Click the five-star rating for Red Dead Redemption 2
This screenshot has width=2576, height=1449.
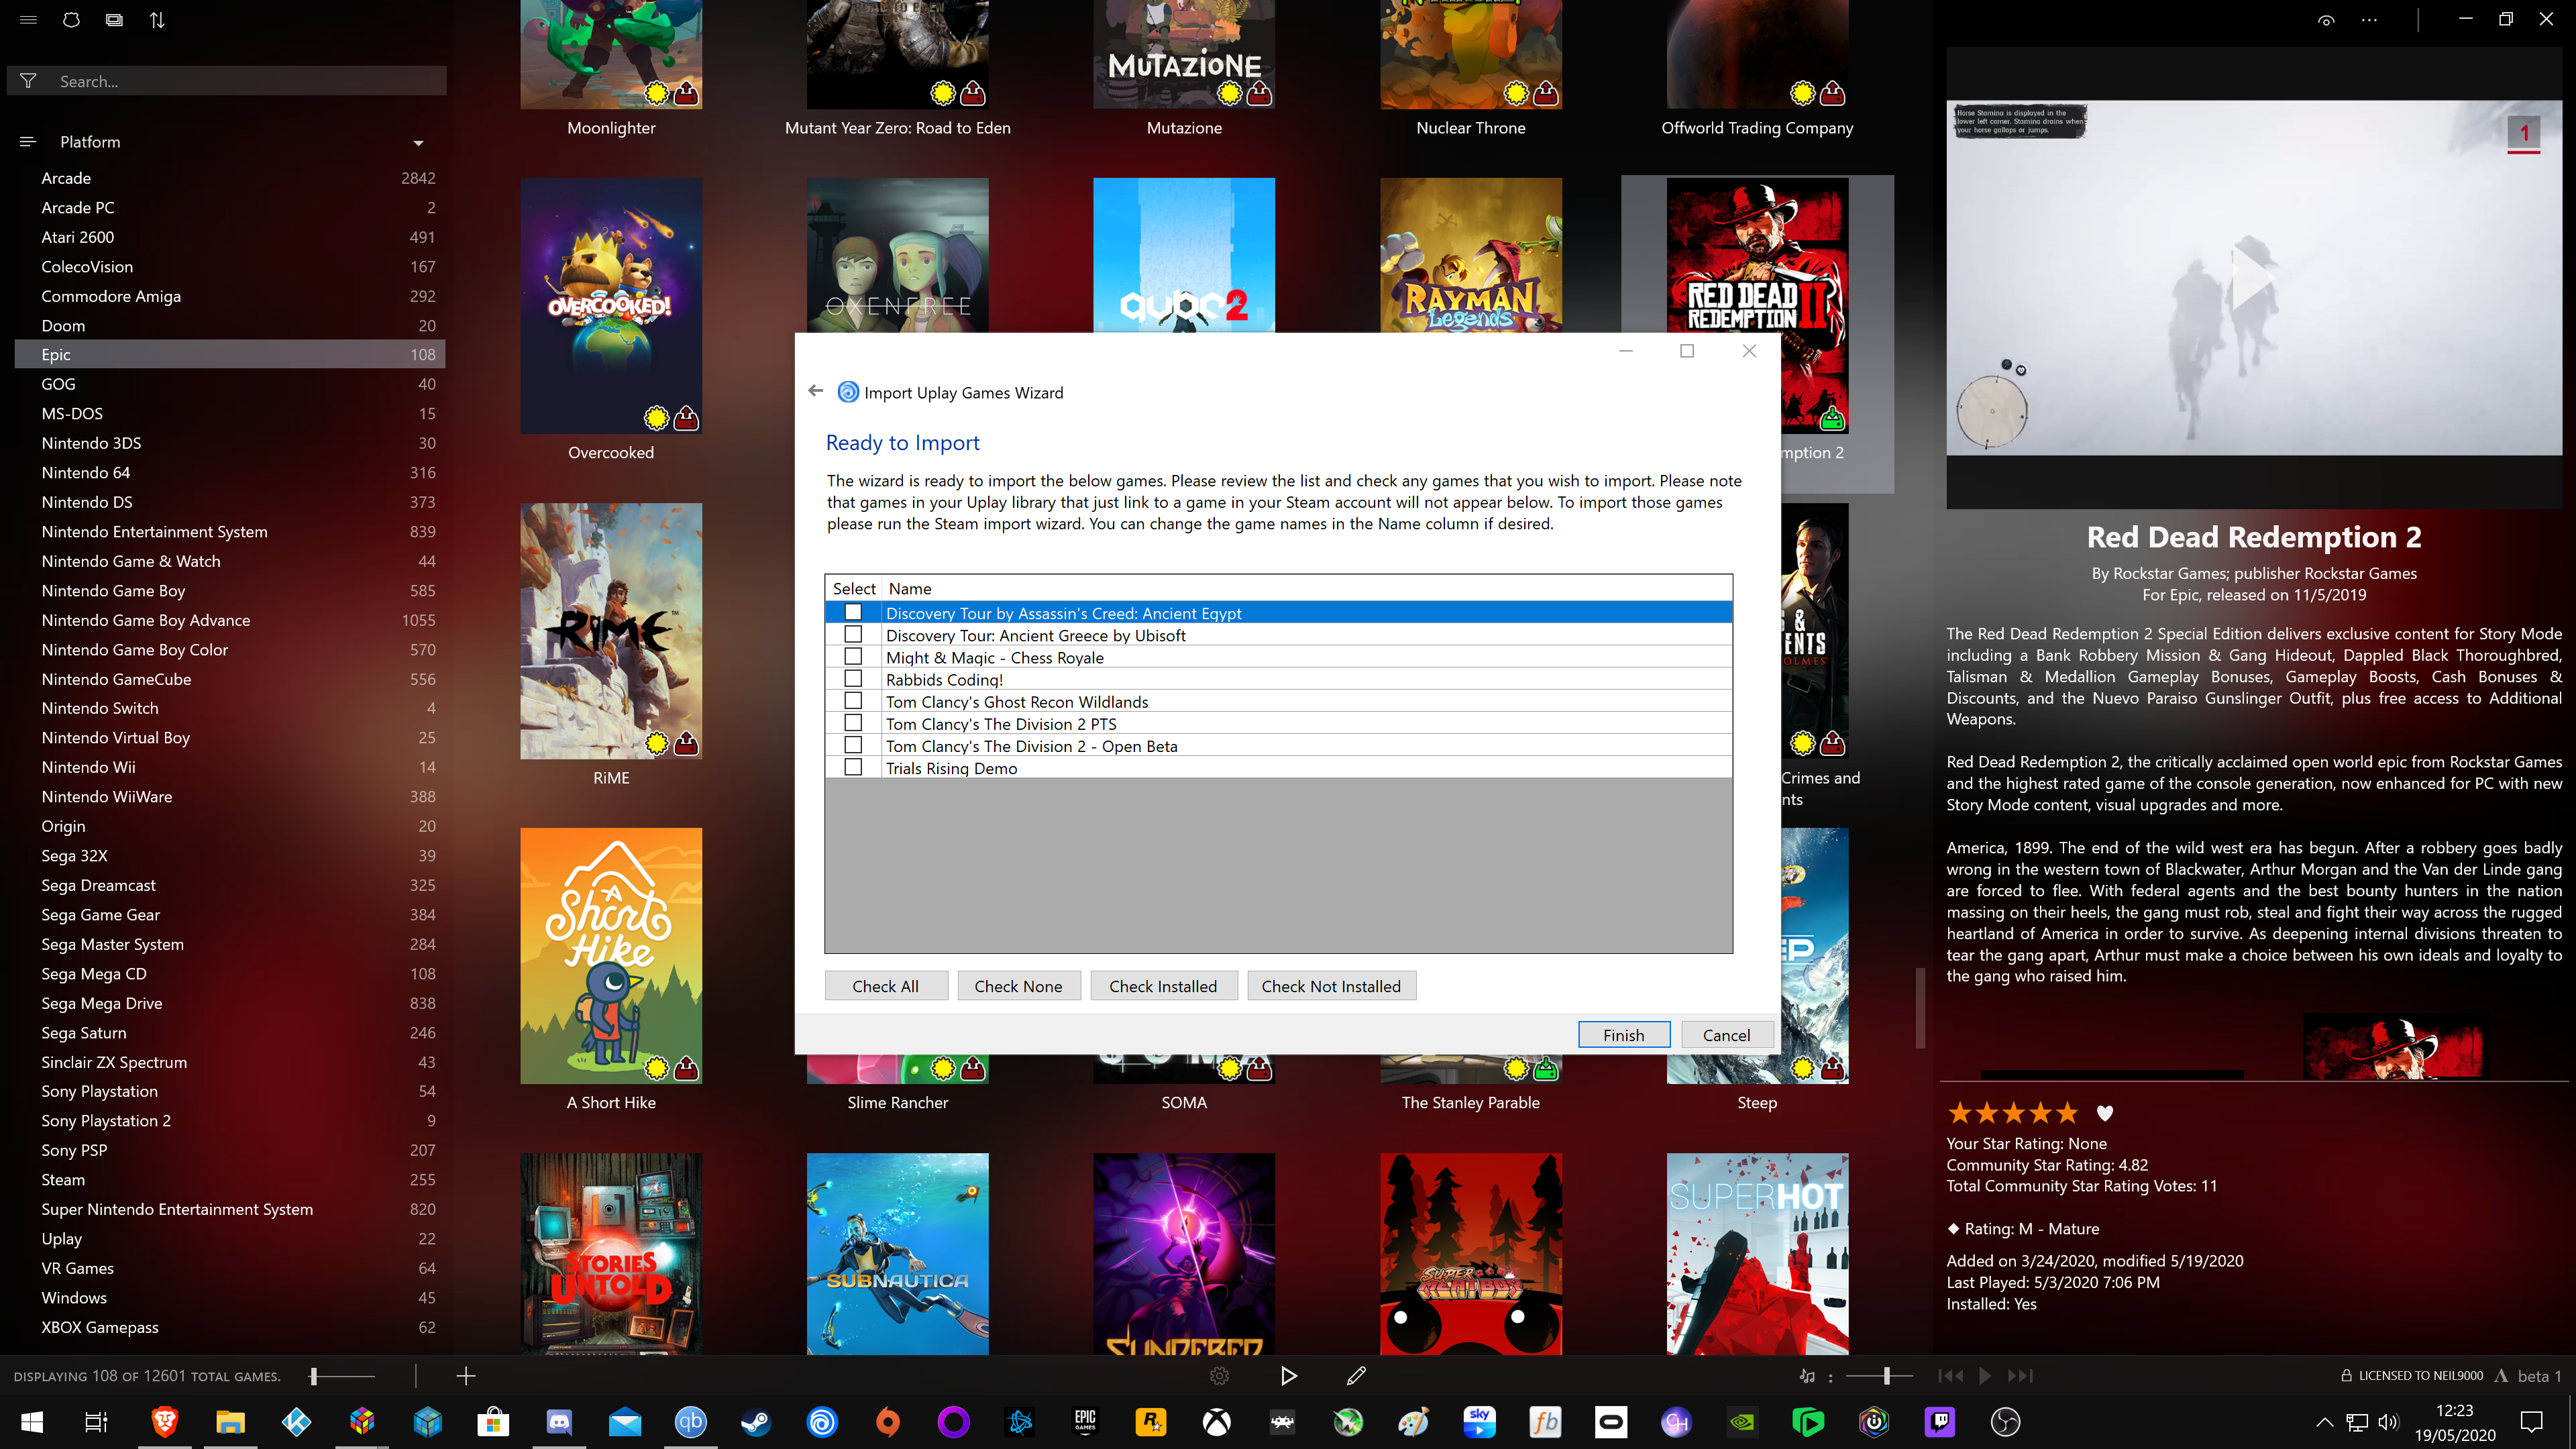coord(2012,1113)
